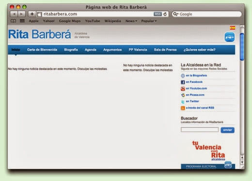This screenshot has width=252, height=181.
Task: Click the Picasa icon in social list
Action: tap(183, 95)
